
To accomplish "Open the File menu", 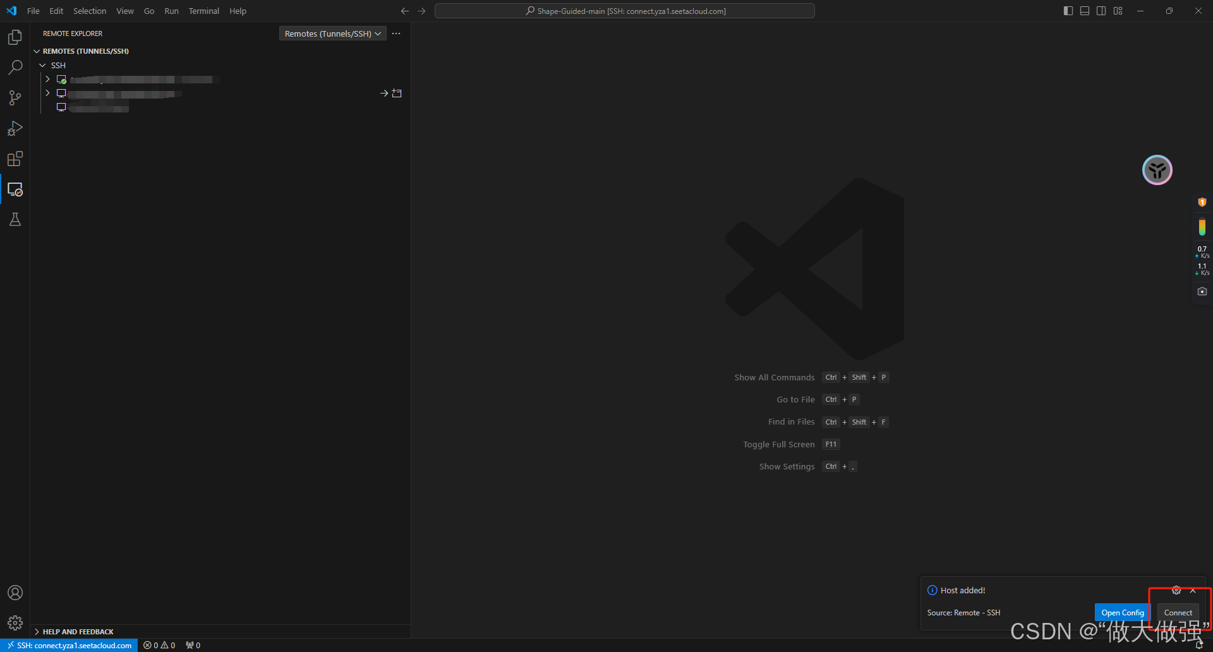I will pyautogui.click(x=33, y=11).
